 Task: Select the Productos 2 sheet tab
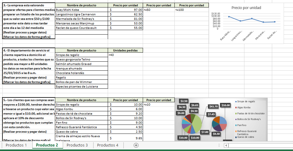[47, 145]
